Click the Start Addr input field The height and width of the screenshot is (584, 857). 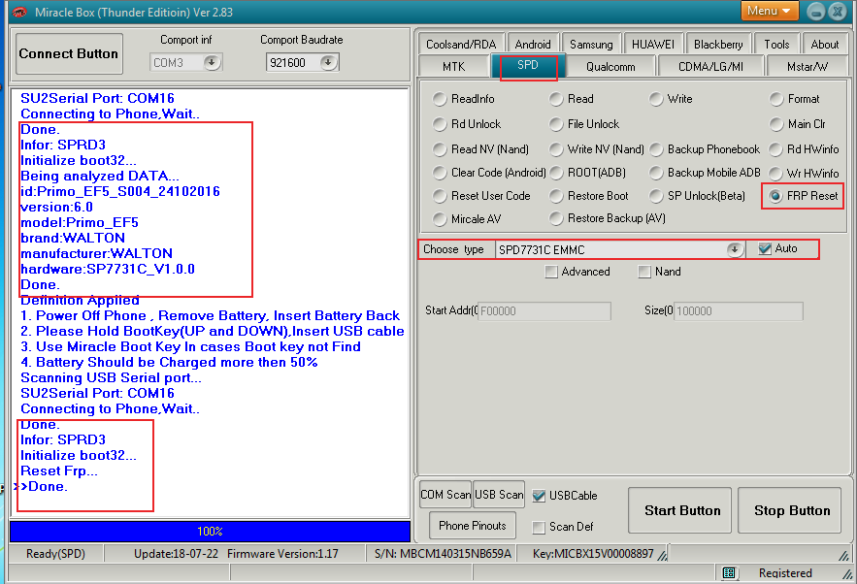click(544, 310)
